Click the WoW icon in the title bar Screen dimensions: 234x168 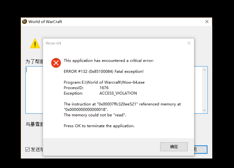(25, 22)
